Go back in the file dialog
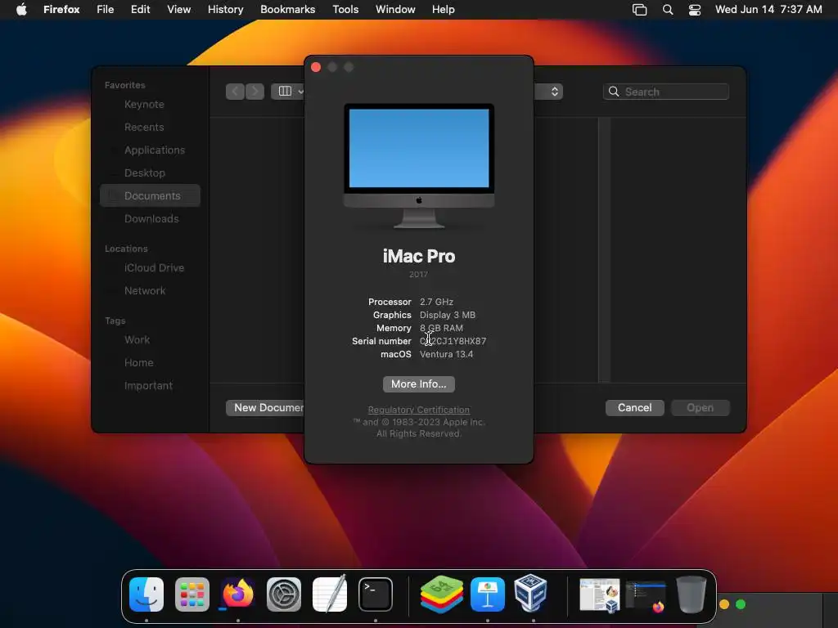Viewport: 838px width, 628px height. 235,92
